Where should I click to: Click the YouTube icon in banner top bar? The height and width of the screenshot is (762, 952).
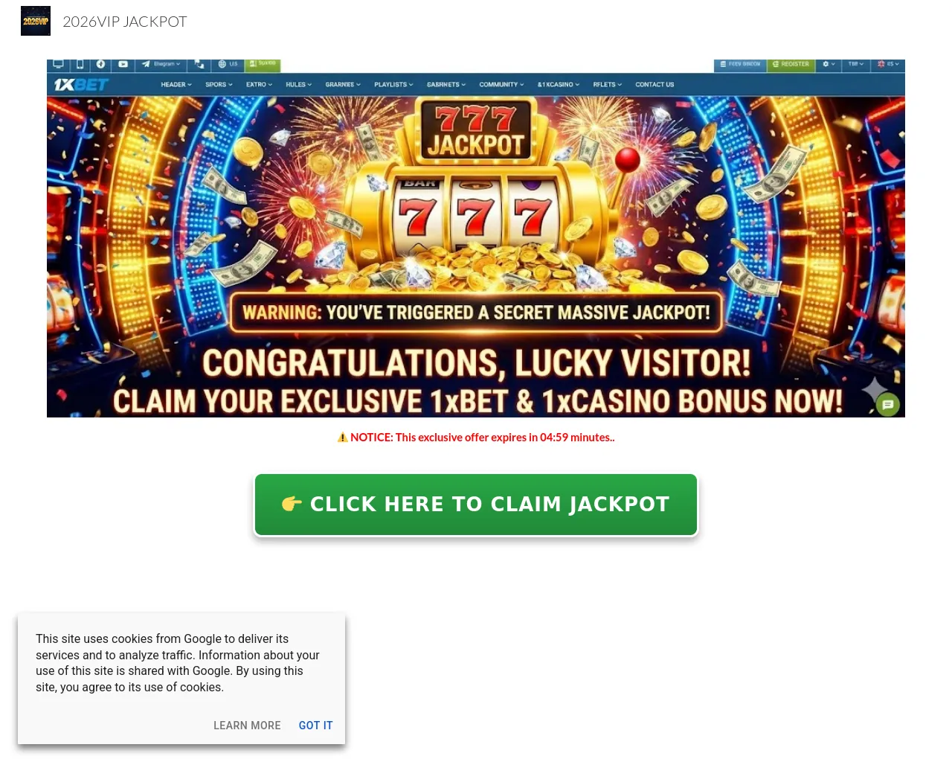pyautogui.click(x=123, y=64)
